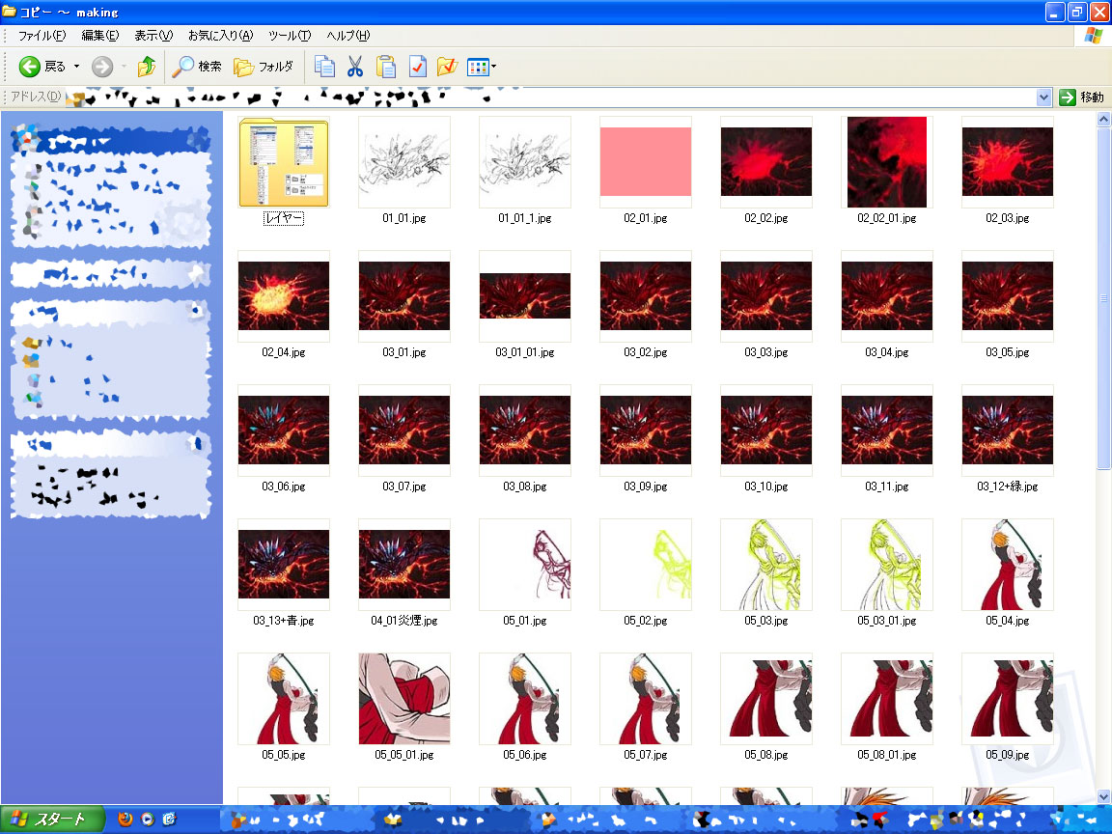Click the Forward arrow toolbar button

[103, 67]
